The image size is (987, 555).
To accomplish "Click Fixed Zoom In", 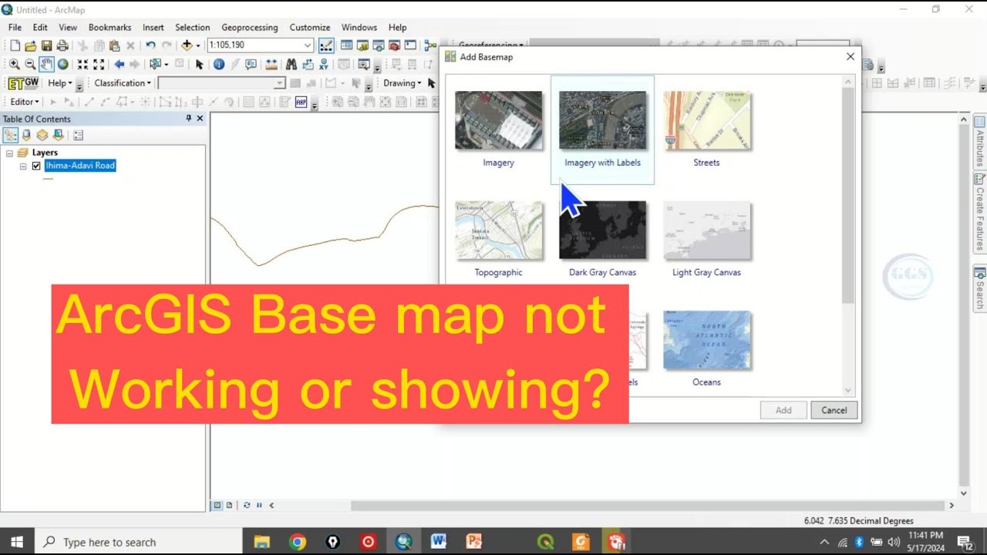I will [83, 64].
